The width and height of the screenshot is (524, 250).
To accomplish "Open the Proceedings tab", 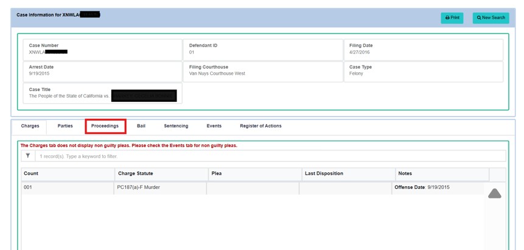I will (105, 126).
